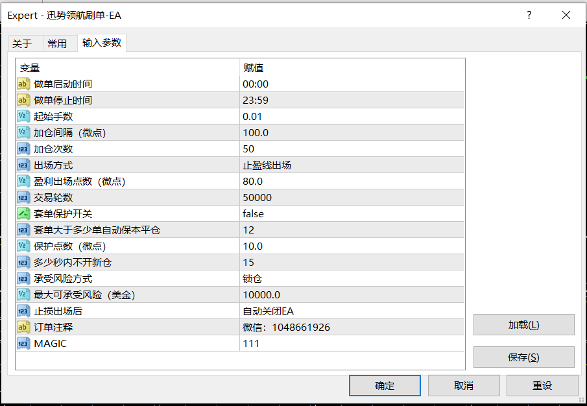The height and width of the screenshot is (406, 587).
Task: Switch to the 常用 tab
Action: pyautogui.click(x=57, y=43)
